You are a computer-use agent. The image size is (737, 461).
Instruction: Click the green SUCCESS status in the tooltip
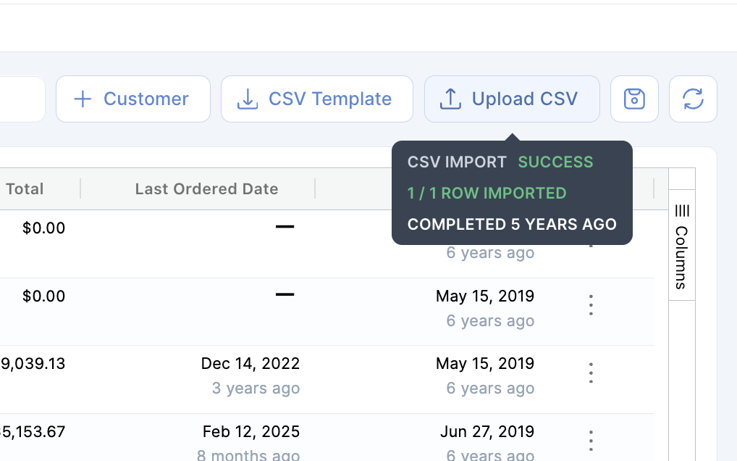pos(555,162)
